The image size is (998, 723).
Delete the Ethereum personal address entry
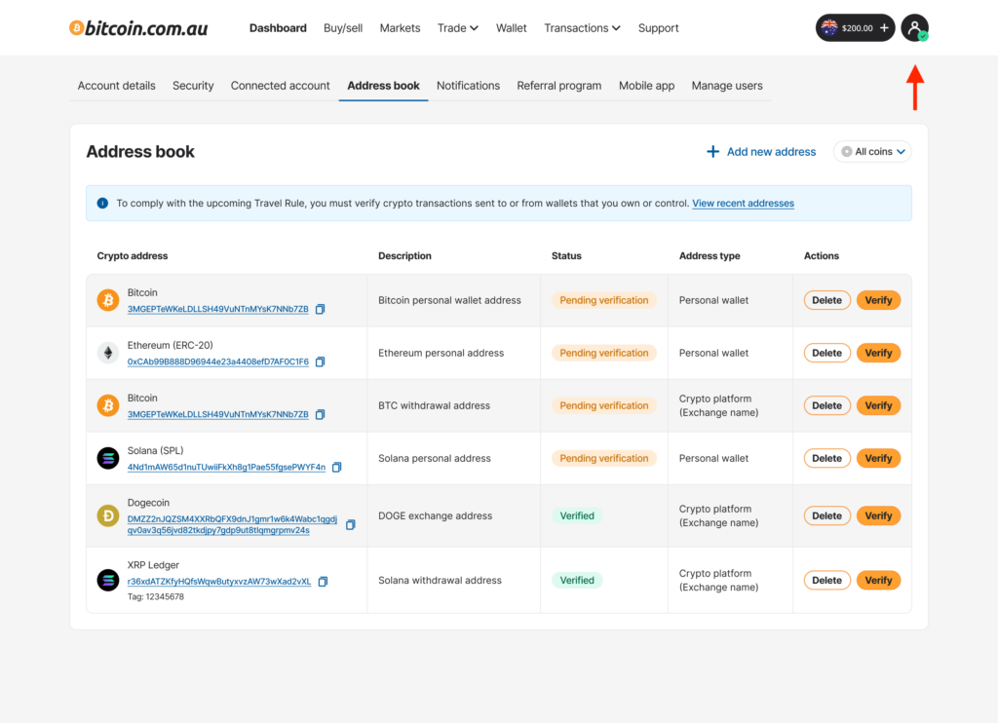(x=826, y=353)
